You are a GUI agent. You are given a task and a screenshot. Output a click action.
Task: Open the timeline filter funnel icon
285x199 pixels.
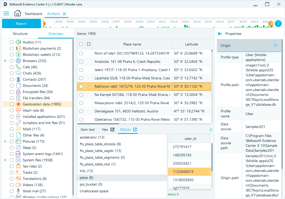tap(278, 24)
